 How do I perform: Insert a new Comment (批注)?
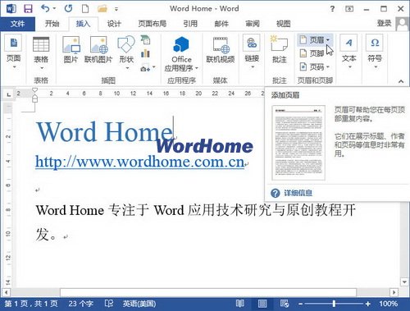click(x=280, y=49)
